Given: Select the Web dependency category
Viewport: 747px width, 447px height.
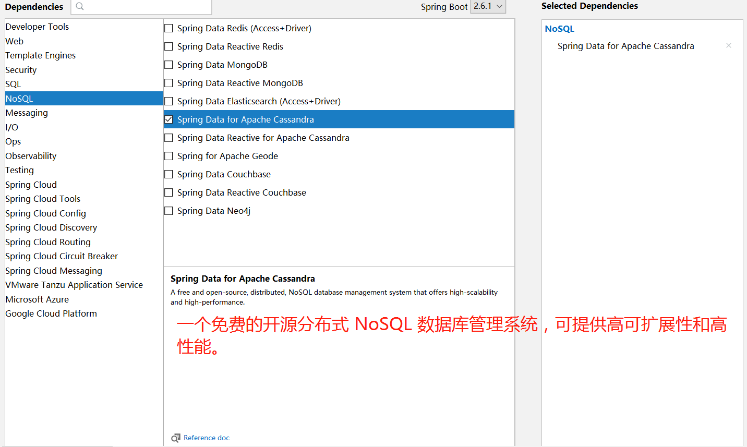Looking at the screenshot, I should [15, 41].
